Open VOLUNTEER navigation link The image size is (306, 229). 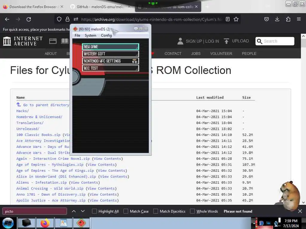click(x=221, y=54)
